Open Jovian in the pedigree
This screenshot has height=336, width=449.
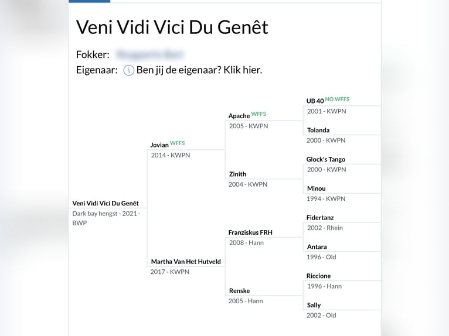pyautogui.click(x=159, y=145)
